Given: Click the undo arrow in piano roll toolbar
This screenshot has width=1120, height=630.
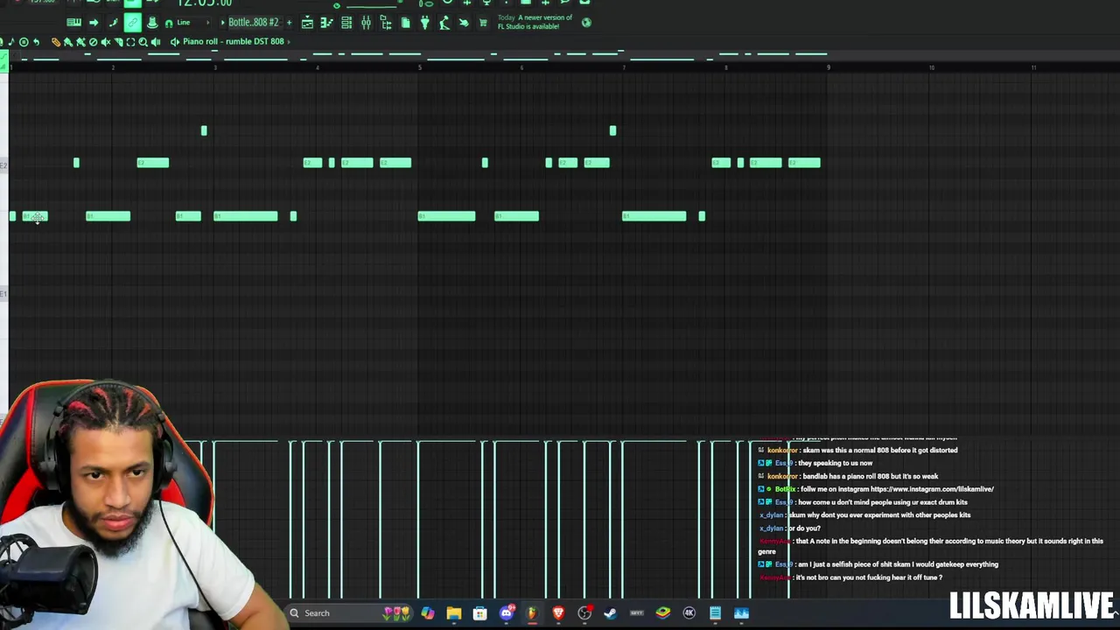Looking at the screenshot, I should pyautogui.click(x=36, y=41).
